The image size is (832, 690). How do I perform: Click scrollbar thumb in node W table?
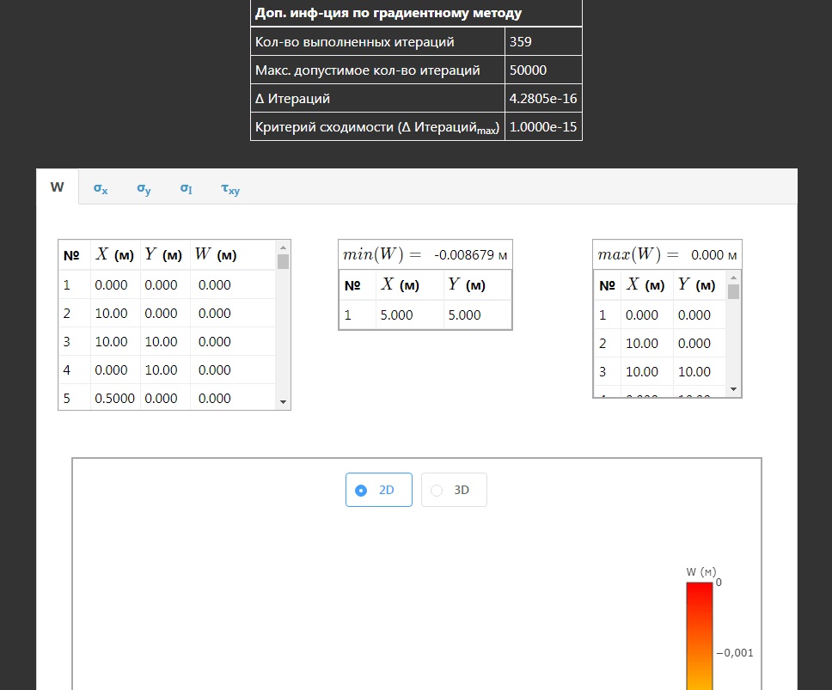(283, 261)
